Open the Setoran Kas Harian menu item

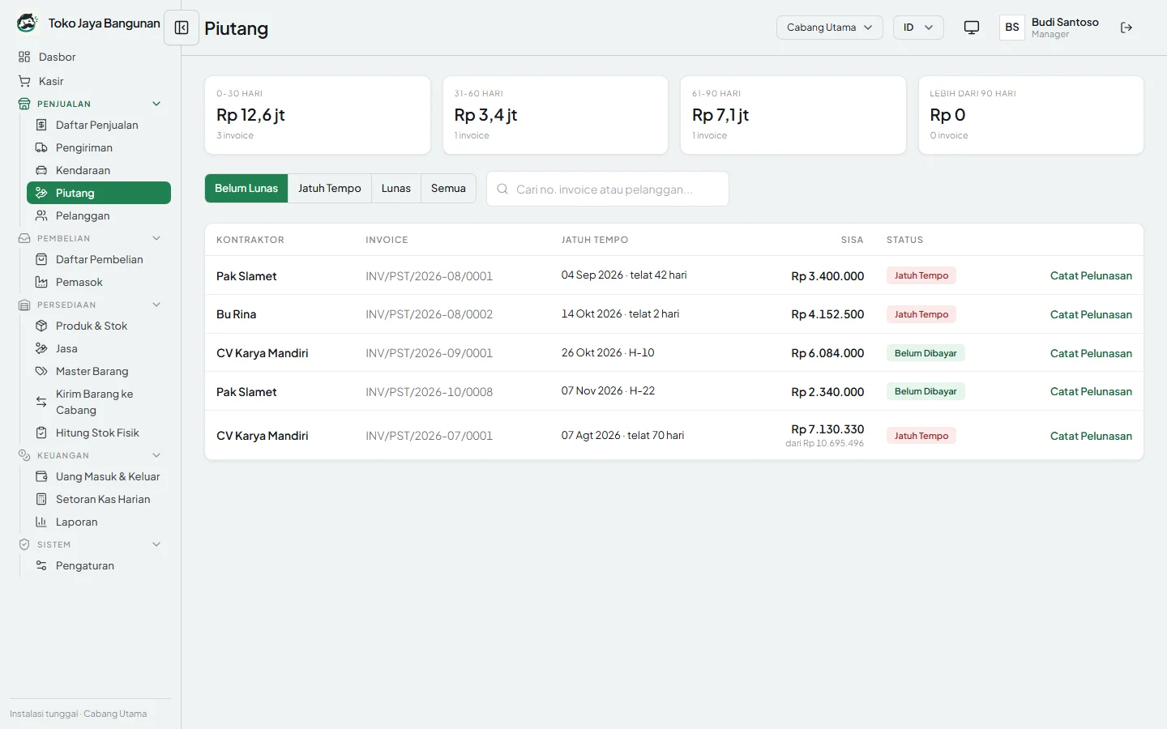click(x=99, y=499)
